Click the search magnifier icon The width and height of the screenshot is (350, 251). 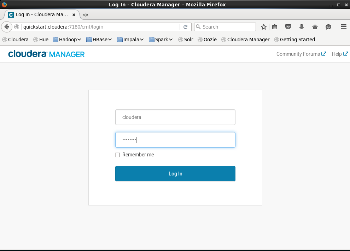(x=198, y=27)
